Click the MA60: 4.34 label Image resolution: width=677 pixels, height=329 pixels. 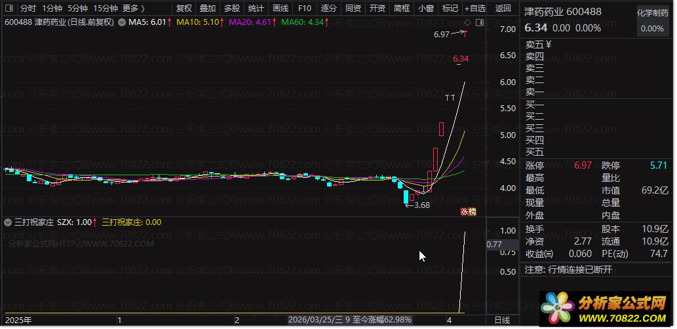tap(304, 22)
